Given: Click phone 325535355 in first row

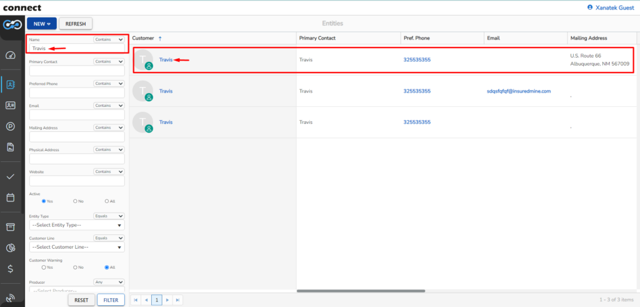Looking at the screenshot, I should (x=417, y=59).
